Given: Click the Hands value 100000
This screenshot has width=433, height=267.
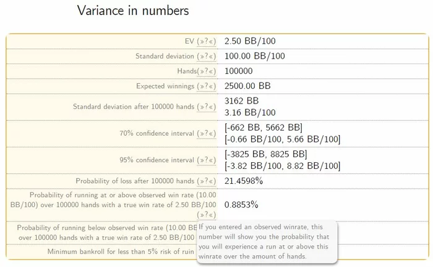Looking at the screenshot, I should click(239, 72).
